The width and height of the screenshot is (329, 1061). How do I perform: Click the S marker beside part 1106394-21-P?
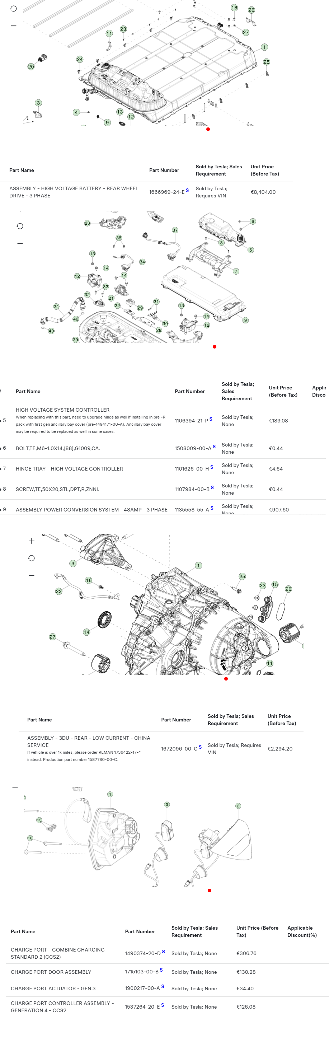click(211, 419)
